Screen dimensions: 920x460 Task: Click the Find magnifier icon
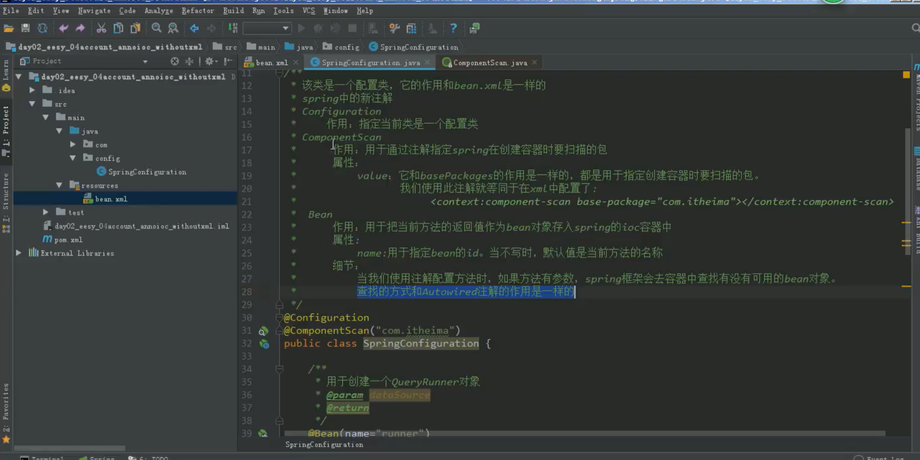[x=156, y=28]
